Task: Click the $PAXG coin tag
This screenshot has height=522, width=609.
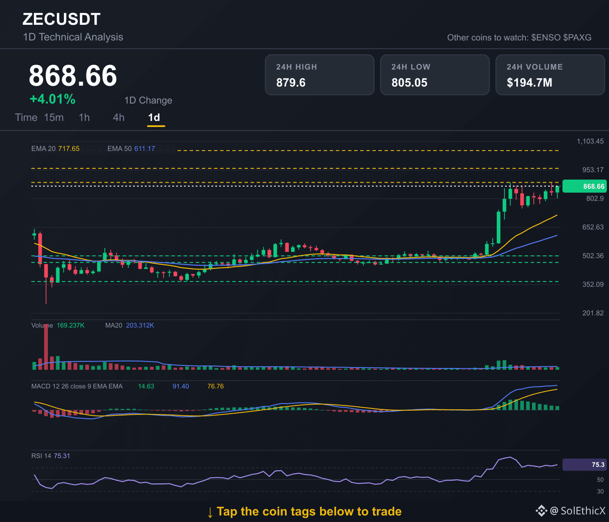Action: click(577, 37)
